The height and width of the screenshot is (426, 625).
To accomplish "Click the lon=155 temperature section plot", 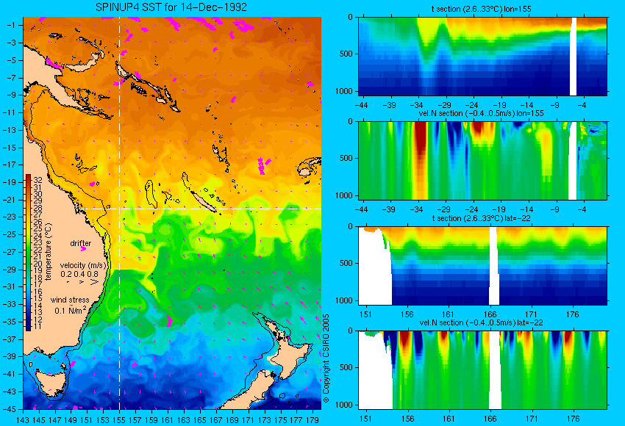I will pos(482,56).
